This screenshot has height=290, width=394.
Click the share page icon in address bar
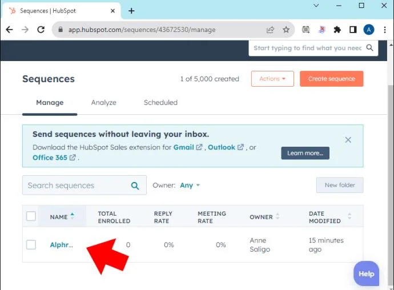click(x=270, y=30)
